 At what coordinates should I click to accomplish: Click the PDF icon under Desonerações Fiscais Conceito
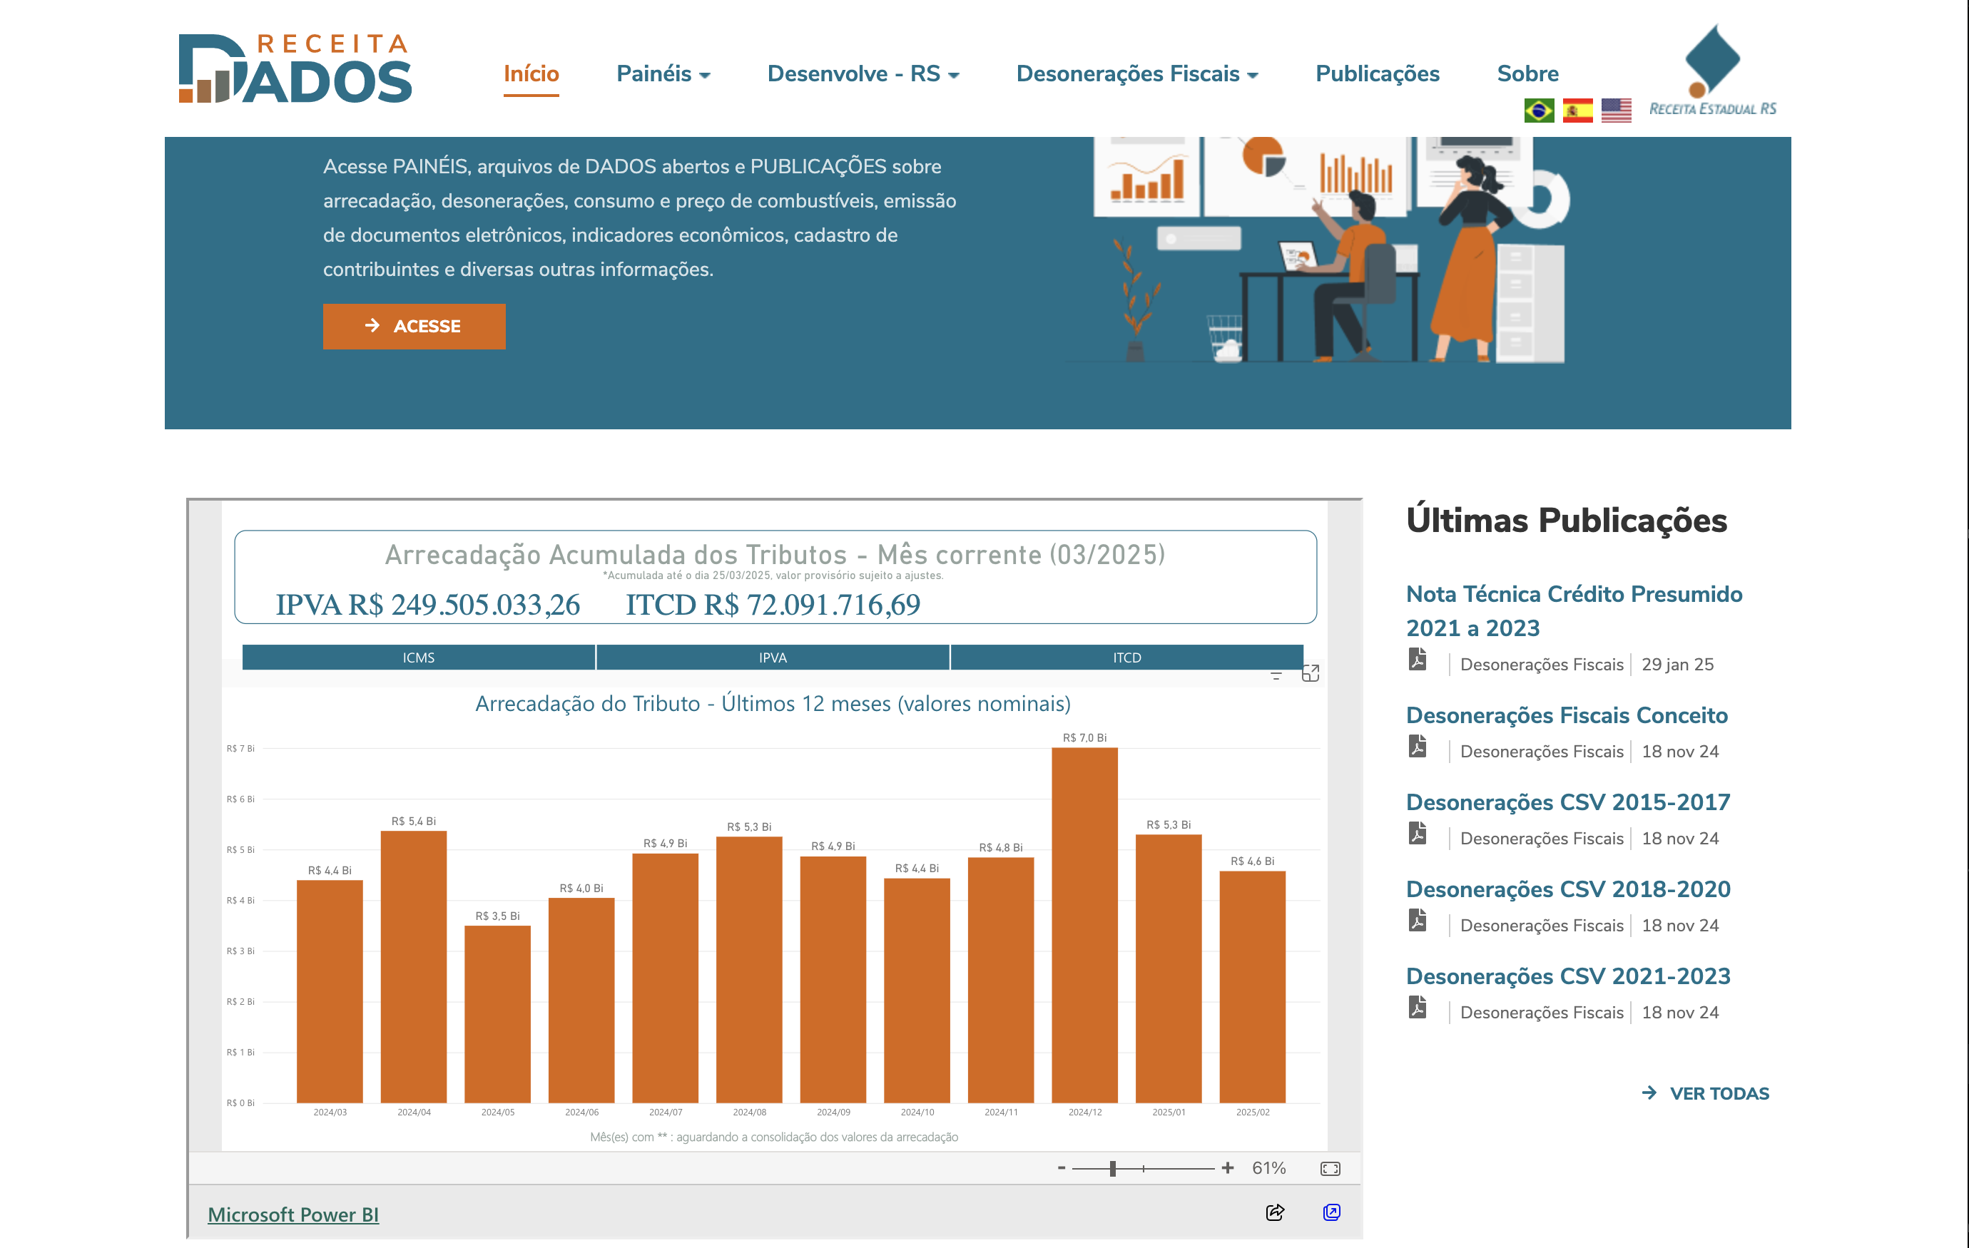click(x=1417, y=746)
